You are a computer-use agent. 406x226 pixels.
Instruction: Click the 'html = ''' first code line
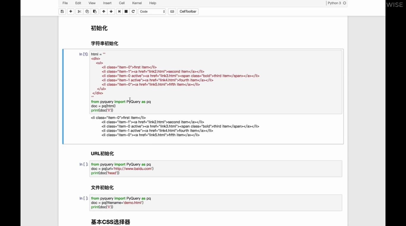click(x=98, y=54)
